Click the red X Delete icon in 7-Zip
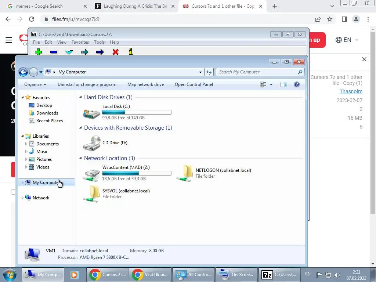The width and height of the screenshot is (376, 282). 115,52
